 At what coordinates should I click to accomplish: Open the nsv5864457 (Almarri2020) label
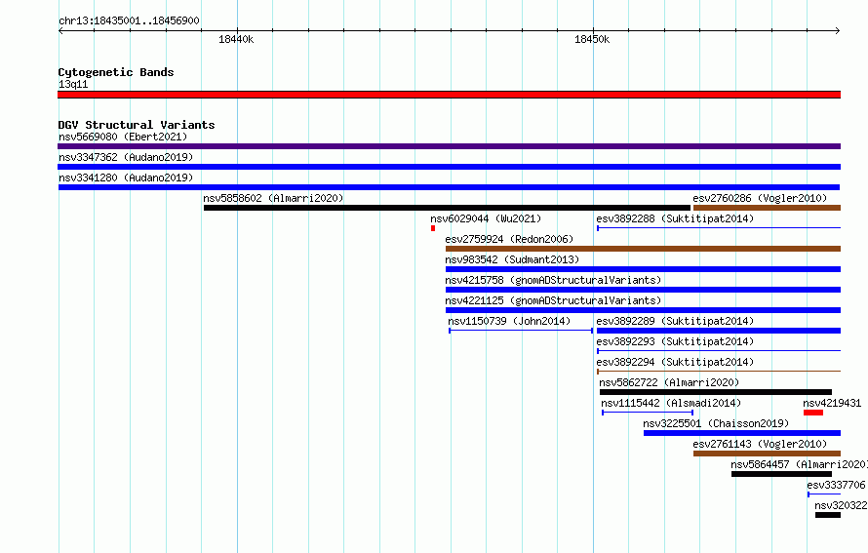[799, 464]
